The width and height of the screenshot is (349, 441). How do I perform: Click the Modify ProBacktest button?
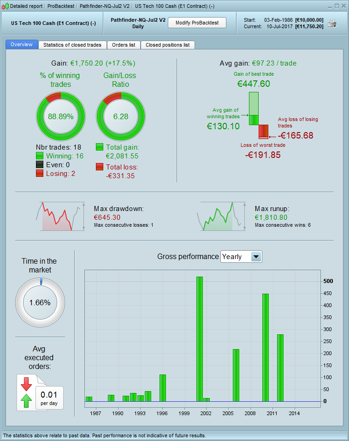[x=197, y=23]
